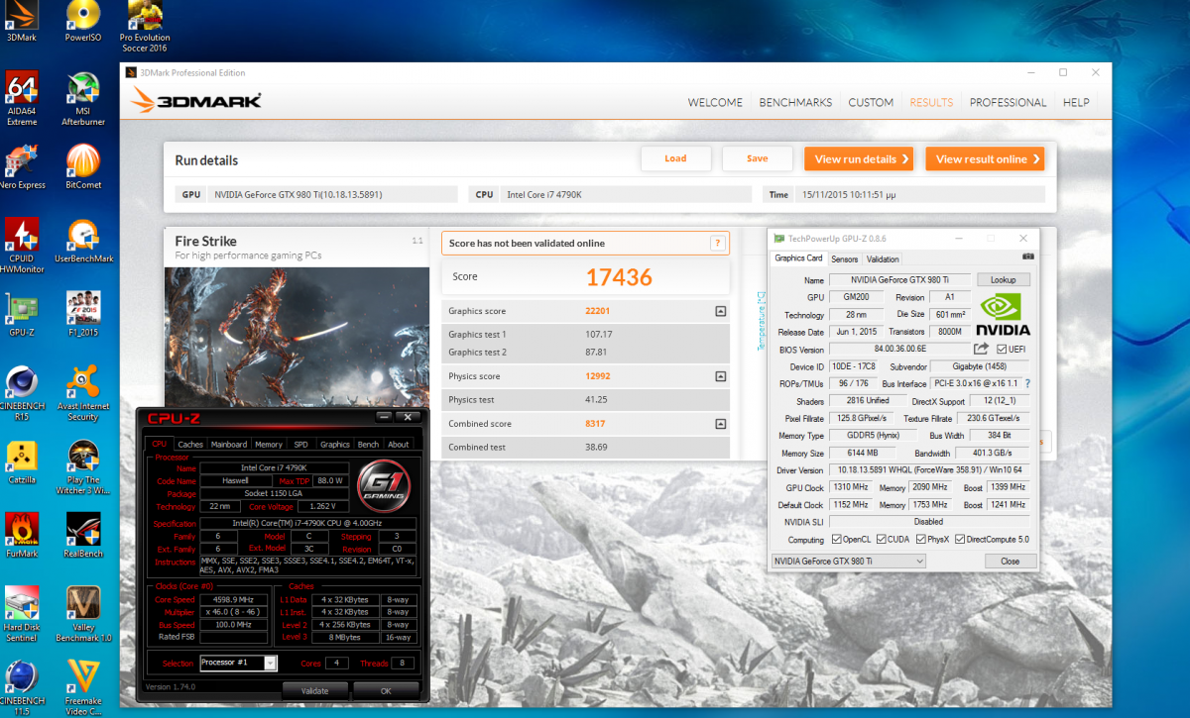Collapse the Physics score section
Image resolution: width=1190 pixels, height=718 pixels.
(720, 376)
